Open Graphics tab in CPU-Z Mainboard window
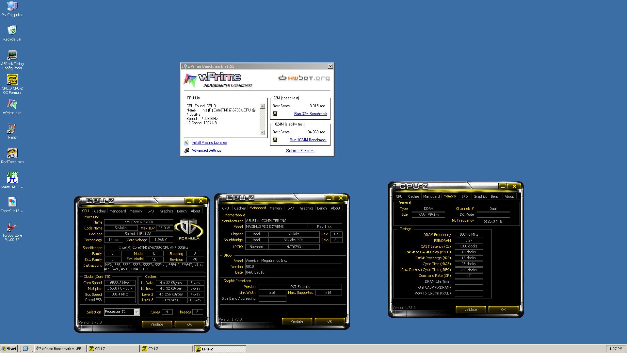Screen dimensions: 627x353 click(306, 208)
